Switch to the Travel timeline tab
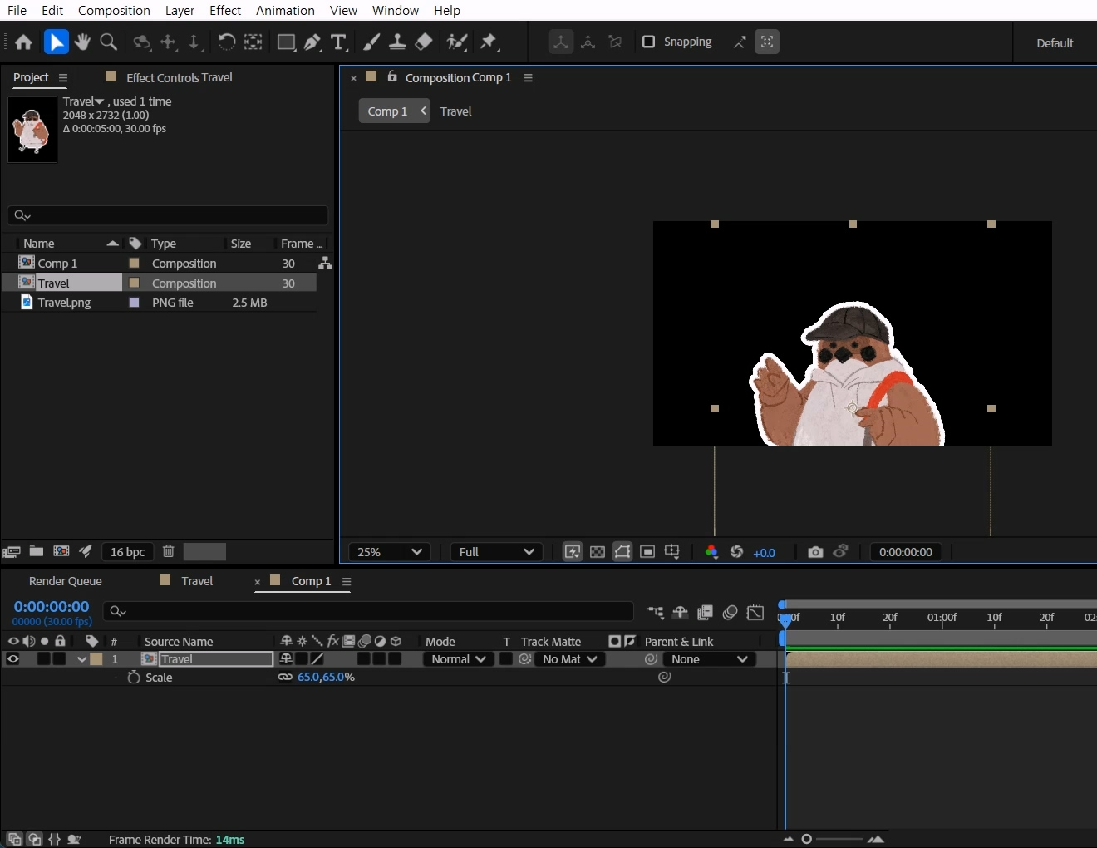The width and height of the screenshot is (1097, 848). click(197, 581)
